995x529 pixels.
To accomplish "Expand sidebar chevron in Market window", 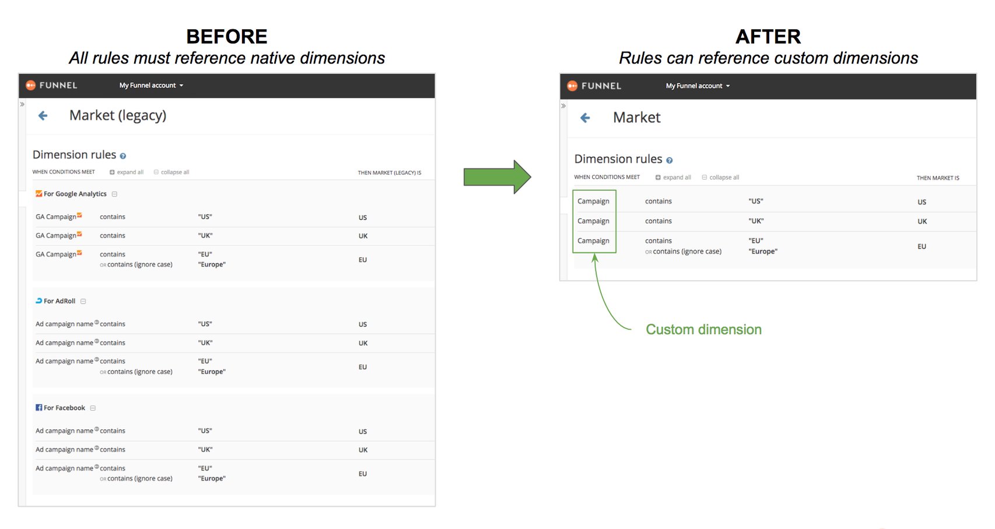I will pos(563,106).
